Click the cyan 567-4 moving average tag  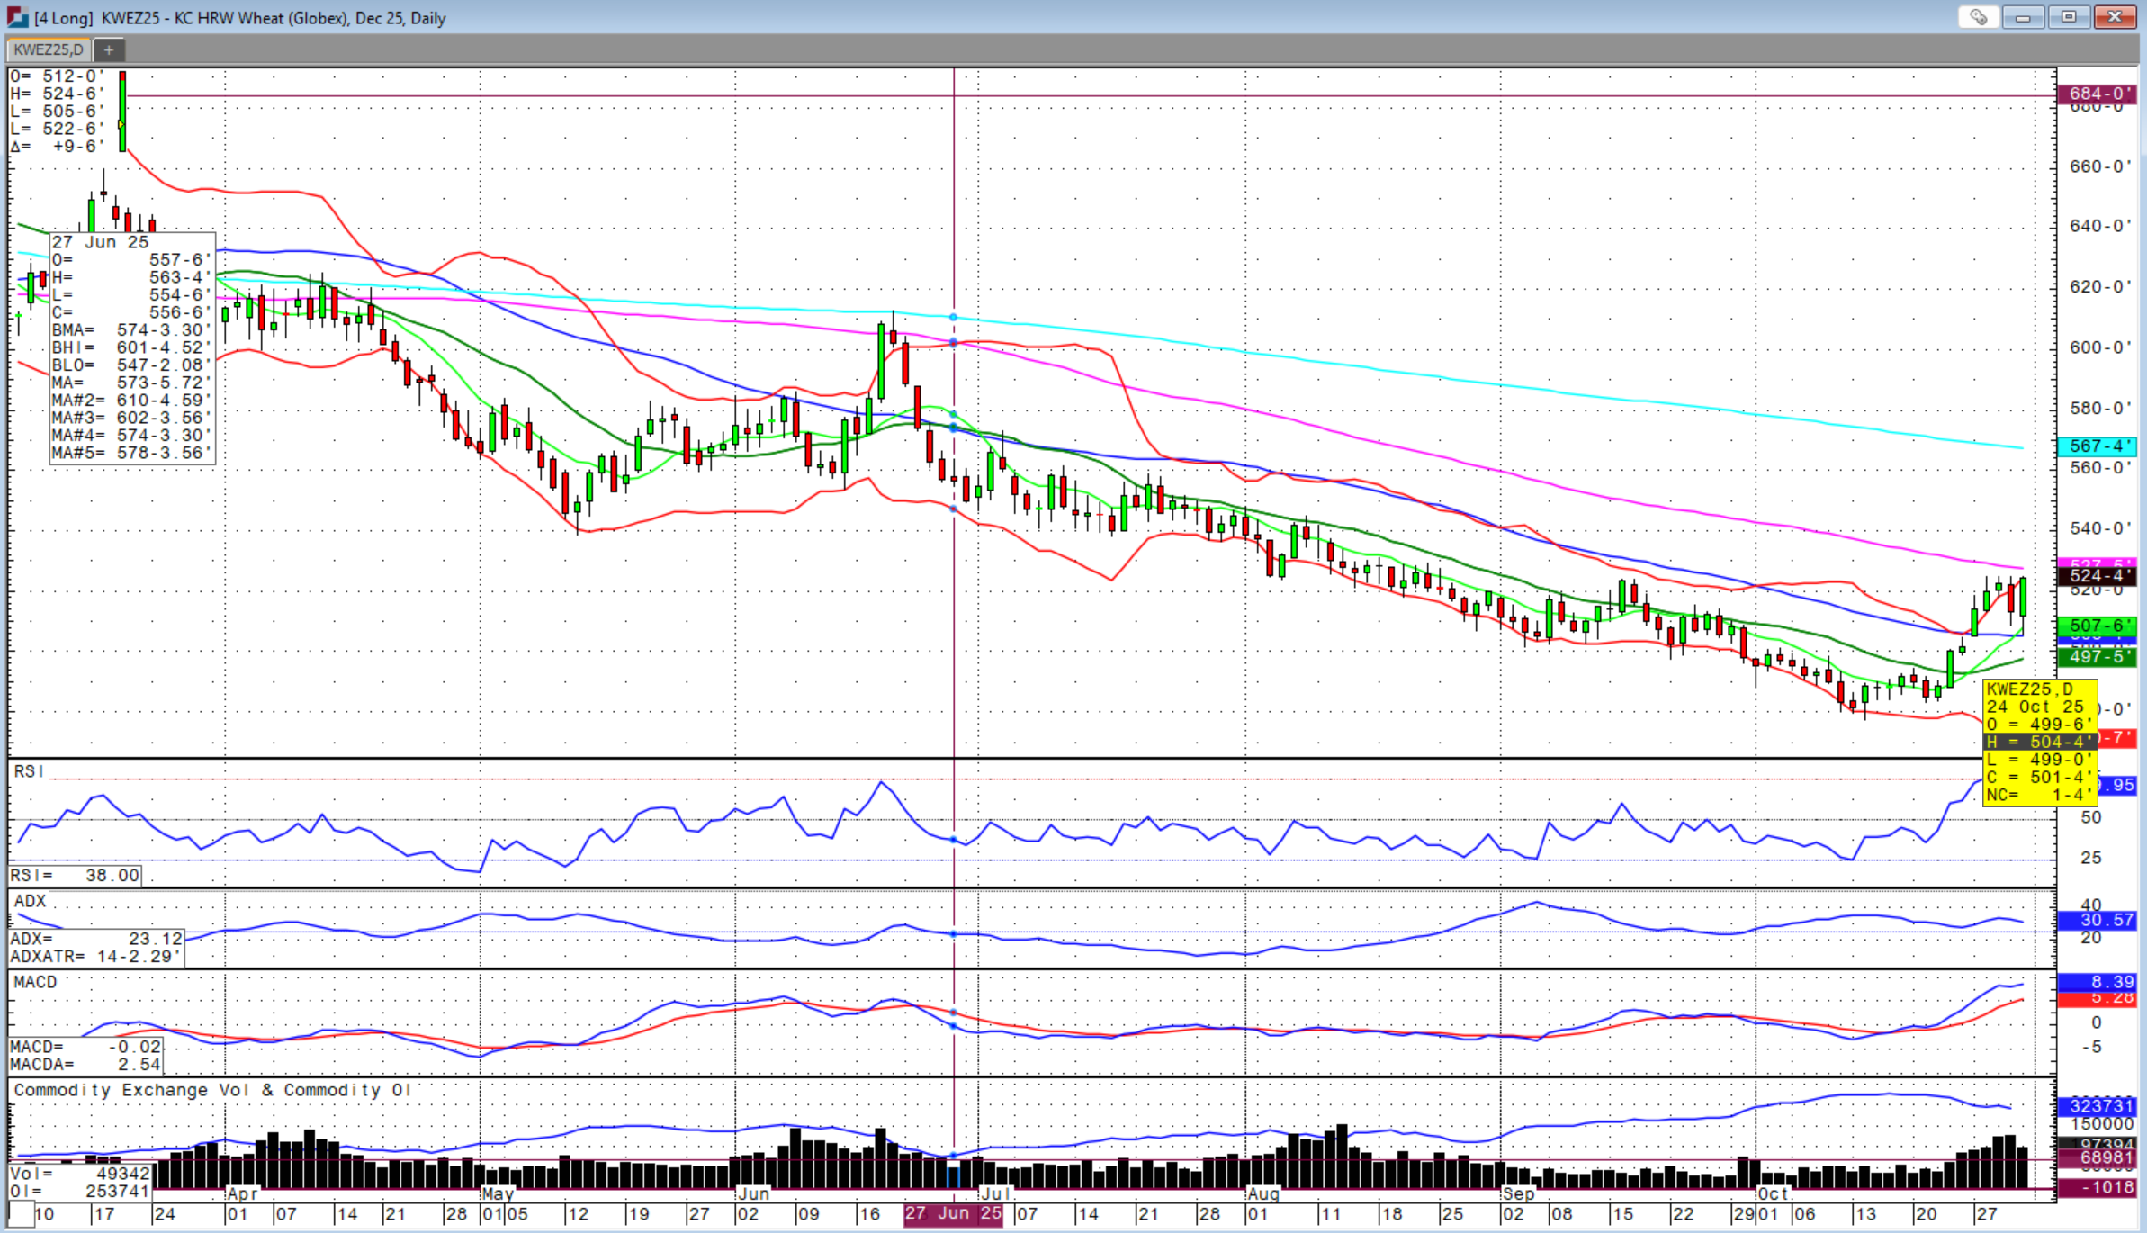[x=2097, y=446]
